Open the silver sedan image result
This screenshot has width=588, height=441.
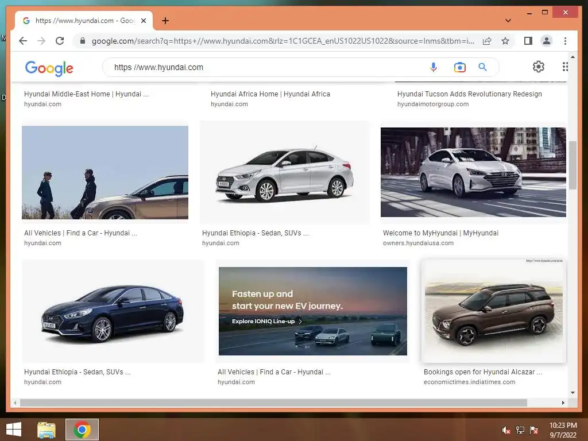click(285, 172)
